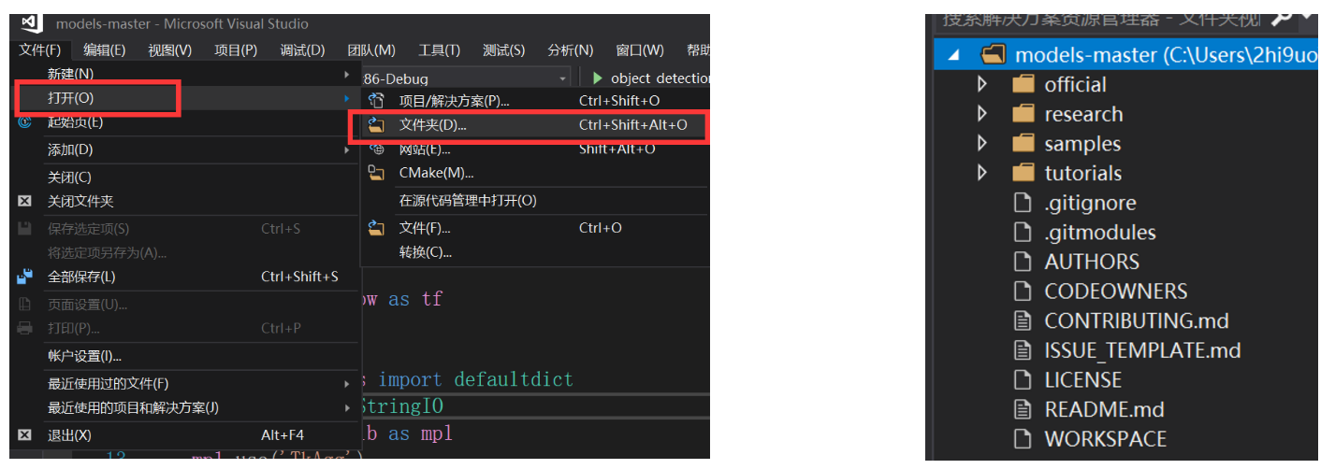Select the .gitignore file

pyautogui.click(x=1090, y=203)
